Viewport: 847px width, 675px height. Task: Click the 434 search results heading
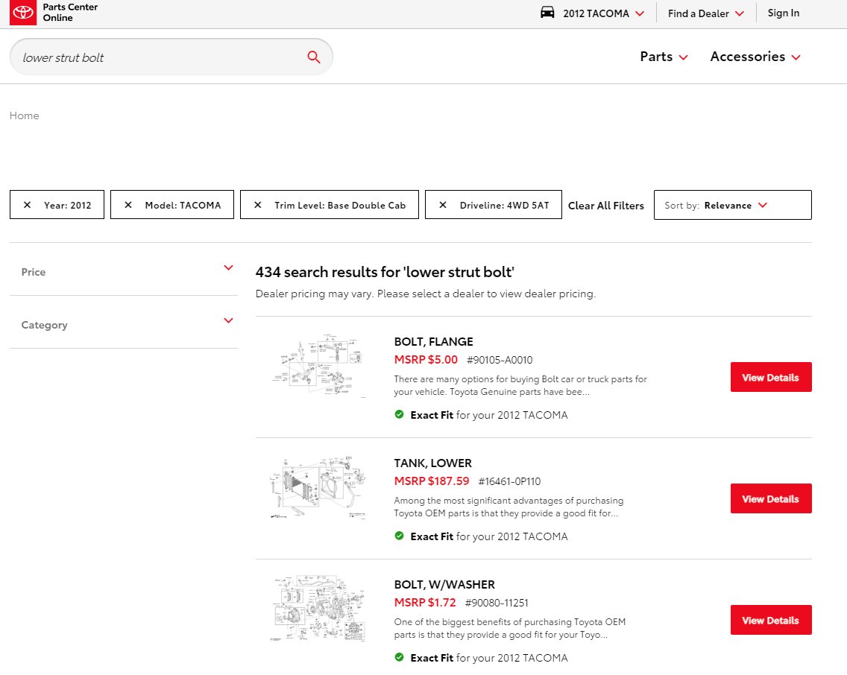385,272
